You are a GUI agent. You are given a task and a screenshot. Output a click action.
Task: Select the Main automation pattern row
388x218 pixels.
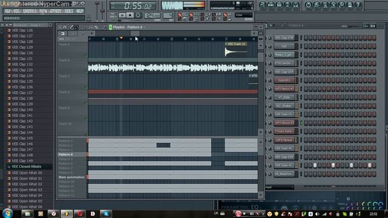point(72,177)
